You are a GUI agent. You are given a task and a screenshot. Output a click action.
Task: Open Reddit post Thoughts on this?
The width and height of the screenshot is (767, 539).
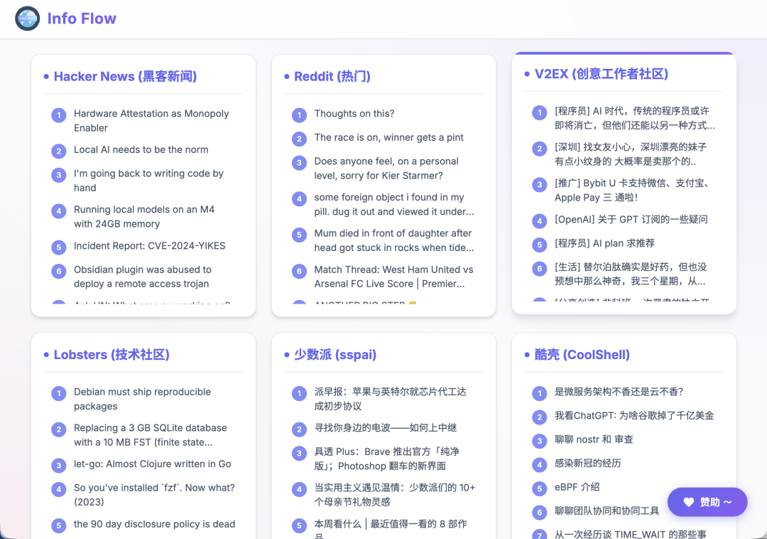[x=354, y=114]
